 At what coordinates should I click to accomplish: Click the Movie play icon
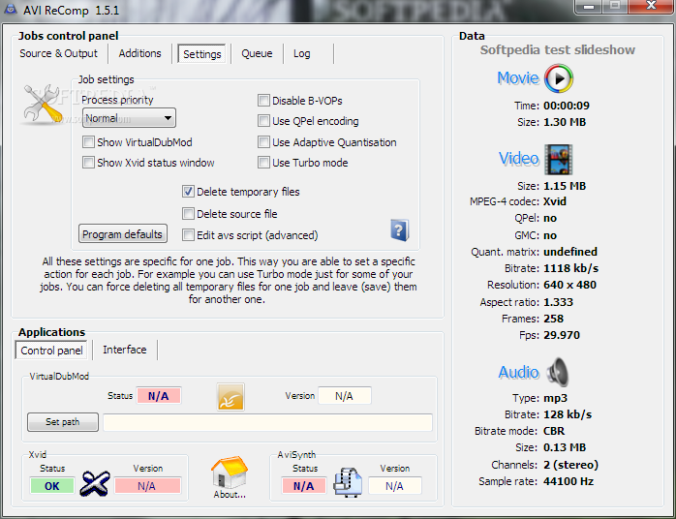[x=559, y=78]
